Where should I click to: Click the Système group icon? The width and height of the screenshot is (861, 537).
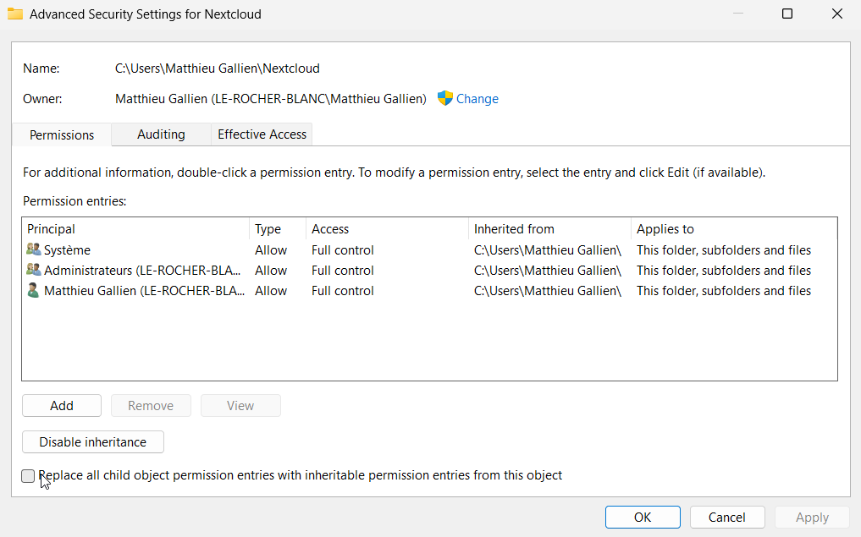tap(34, 249)
